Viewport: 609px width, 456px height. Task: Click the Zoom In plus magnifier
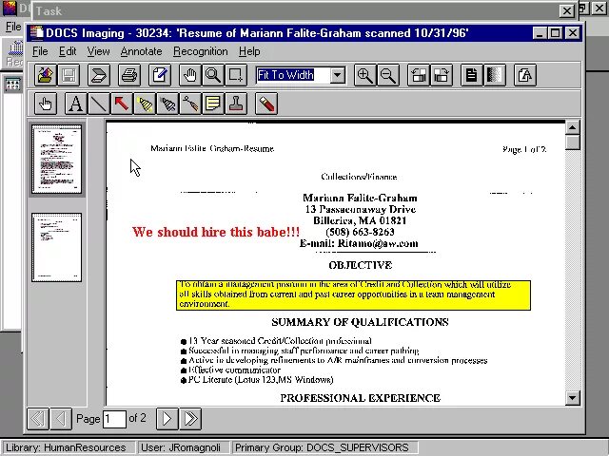tap(364, 75)
